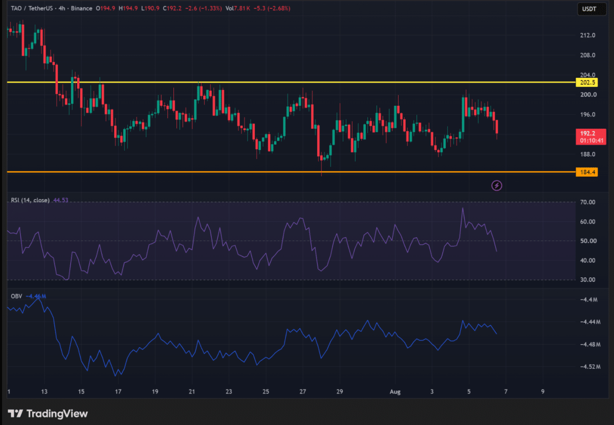
Task: Click the USDT currency button
Action: point(588,9)
